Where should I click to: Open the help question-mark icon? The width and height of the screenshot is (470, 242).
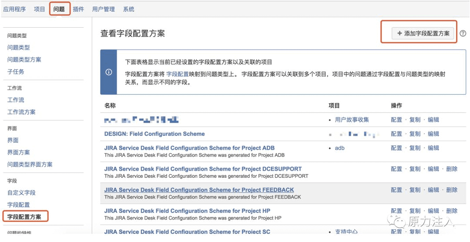coord(463,33)
